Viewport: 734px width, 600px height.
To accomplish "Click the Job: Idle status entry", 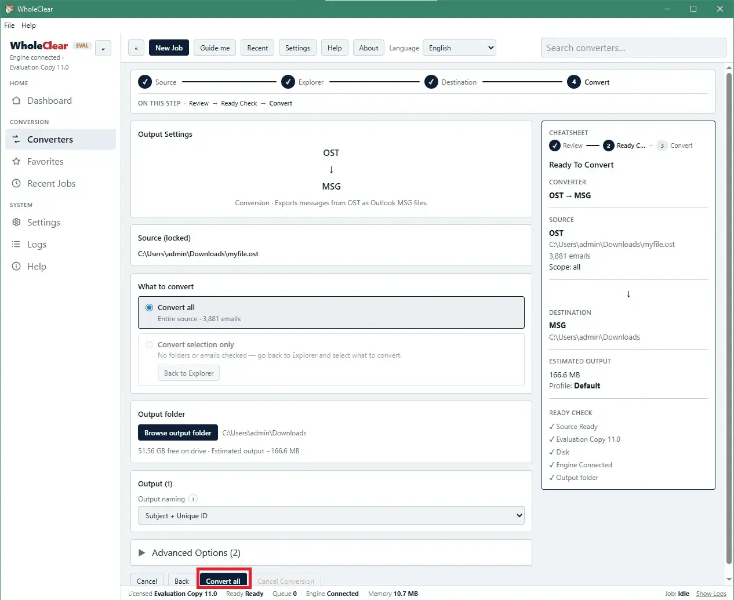I will (677, 594).
